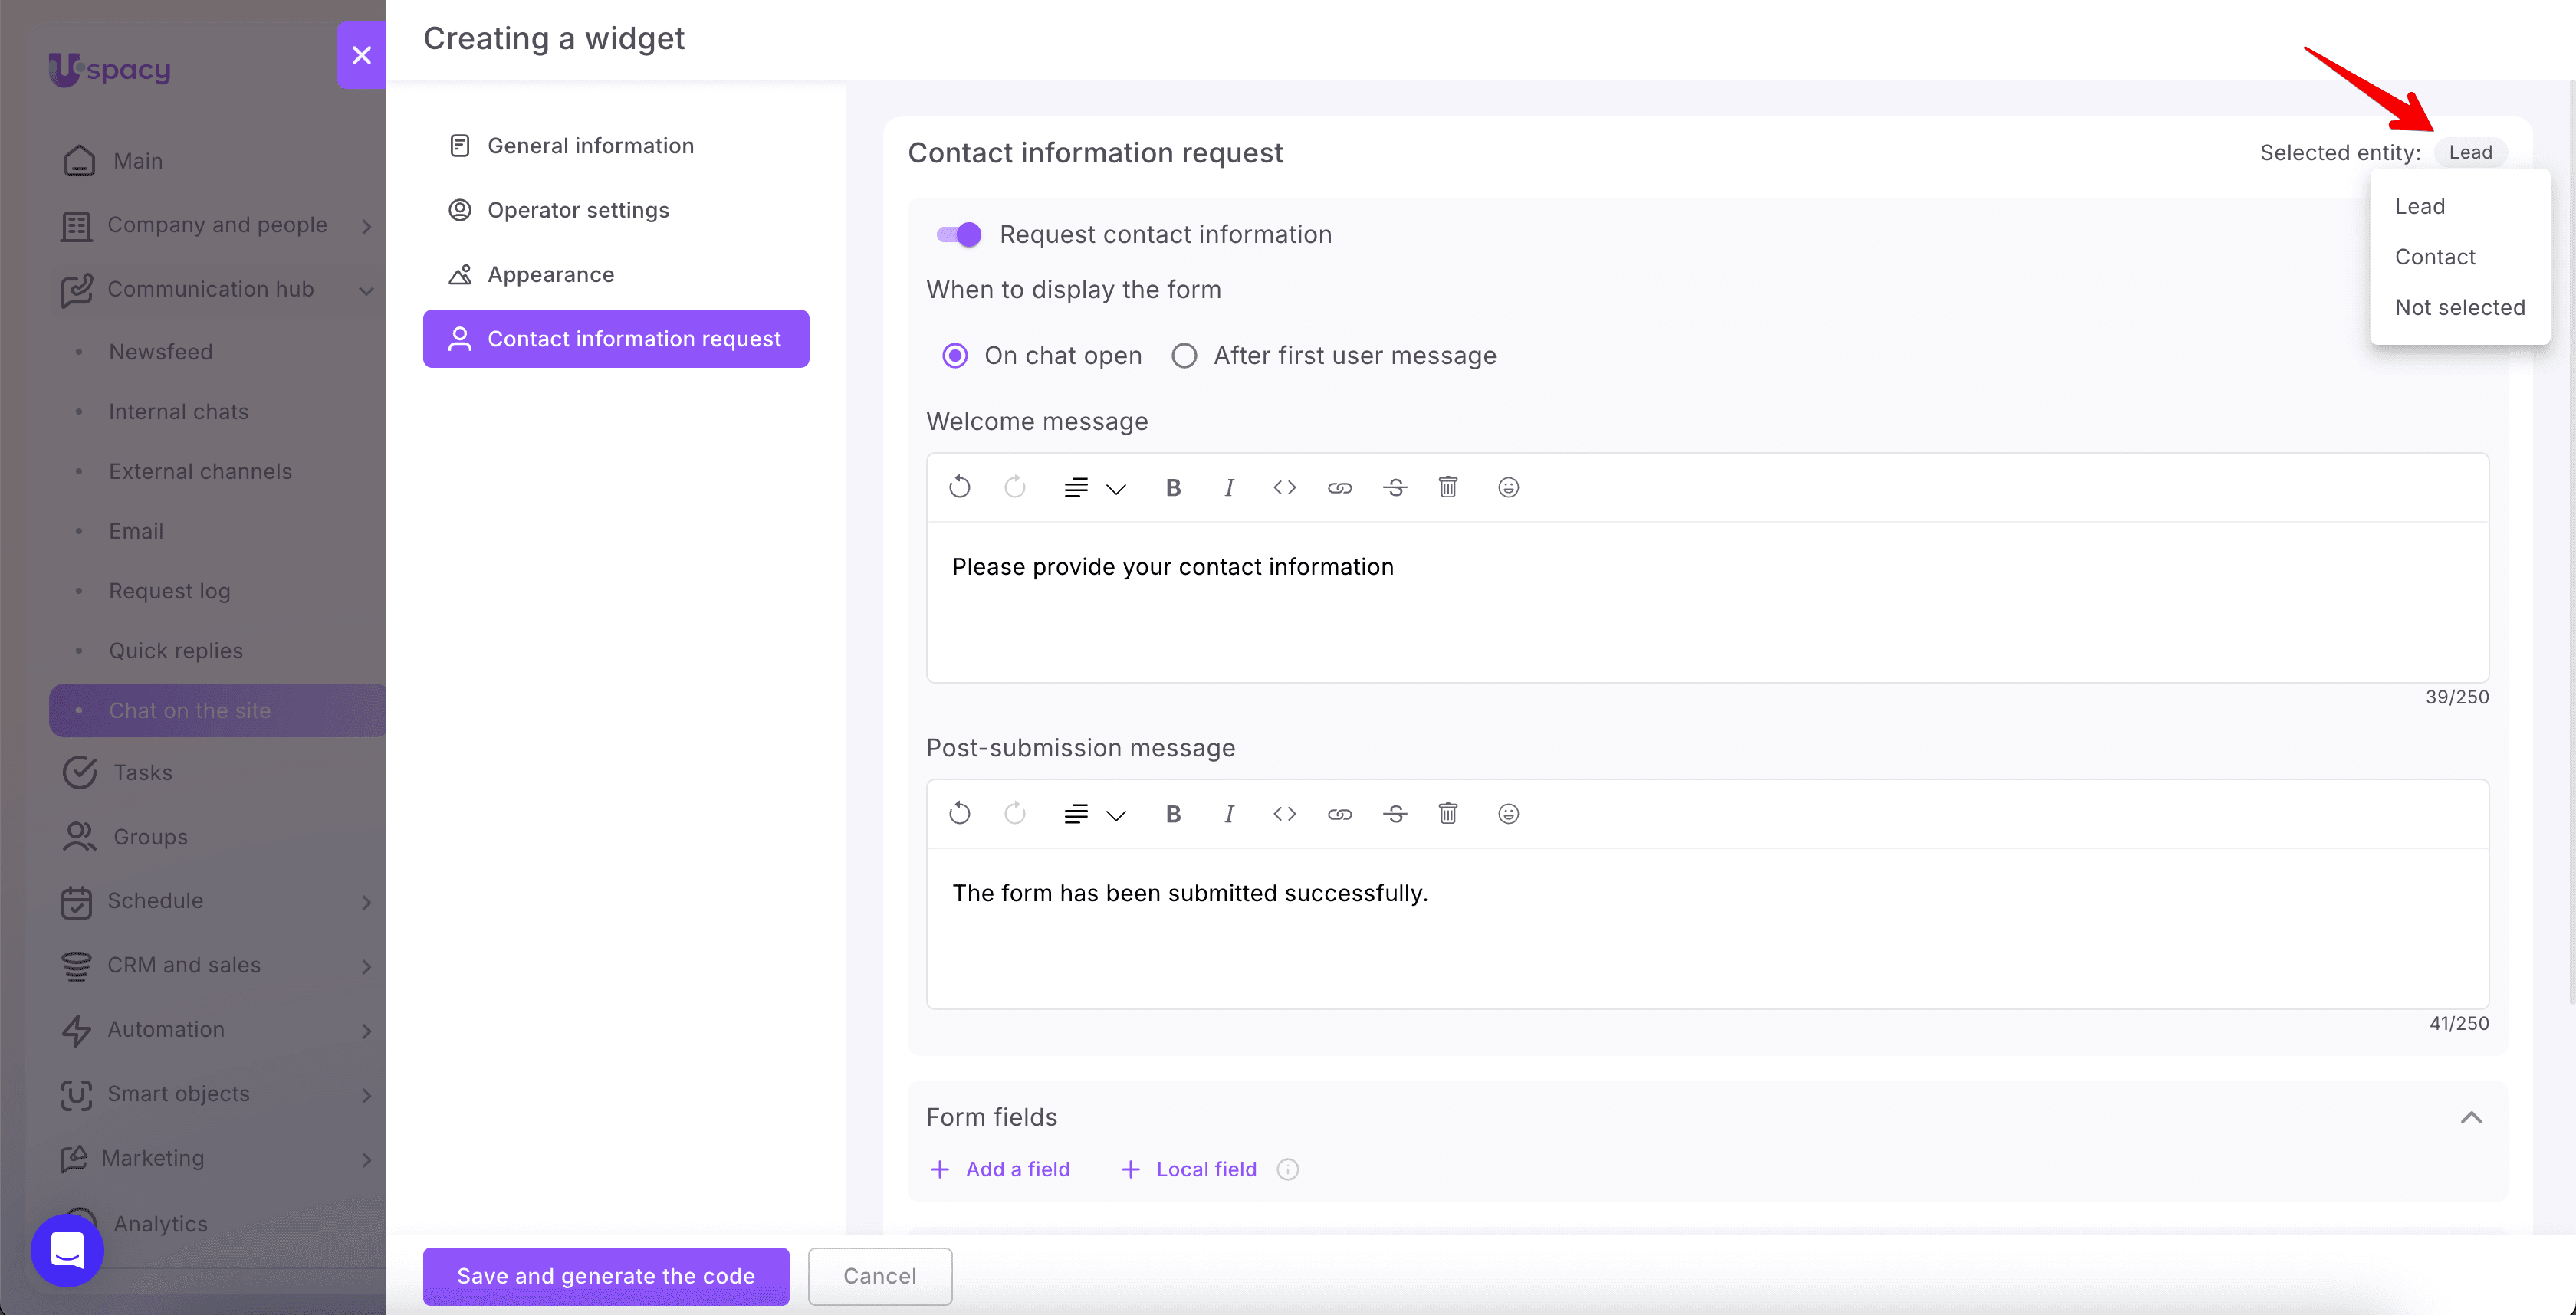Open emoji picker for the Welcome message

tap(1509, 487)
